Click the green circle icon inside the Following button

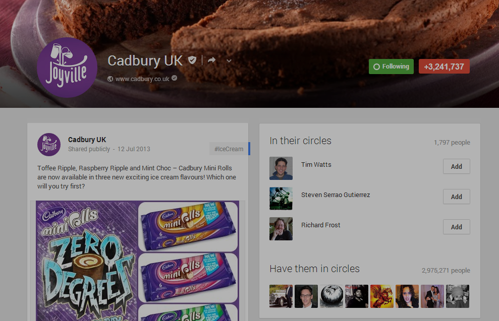(x=376, y=66)
